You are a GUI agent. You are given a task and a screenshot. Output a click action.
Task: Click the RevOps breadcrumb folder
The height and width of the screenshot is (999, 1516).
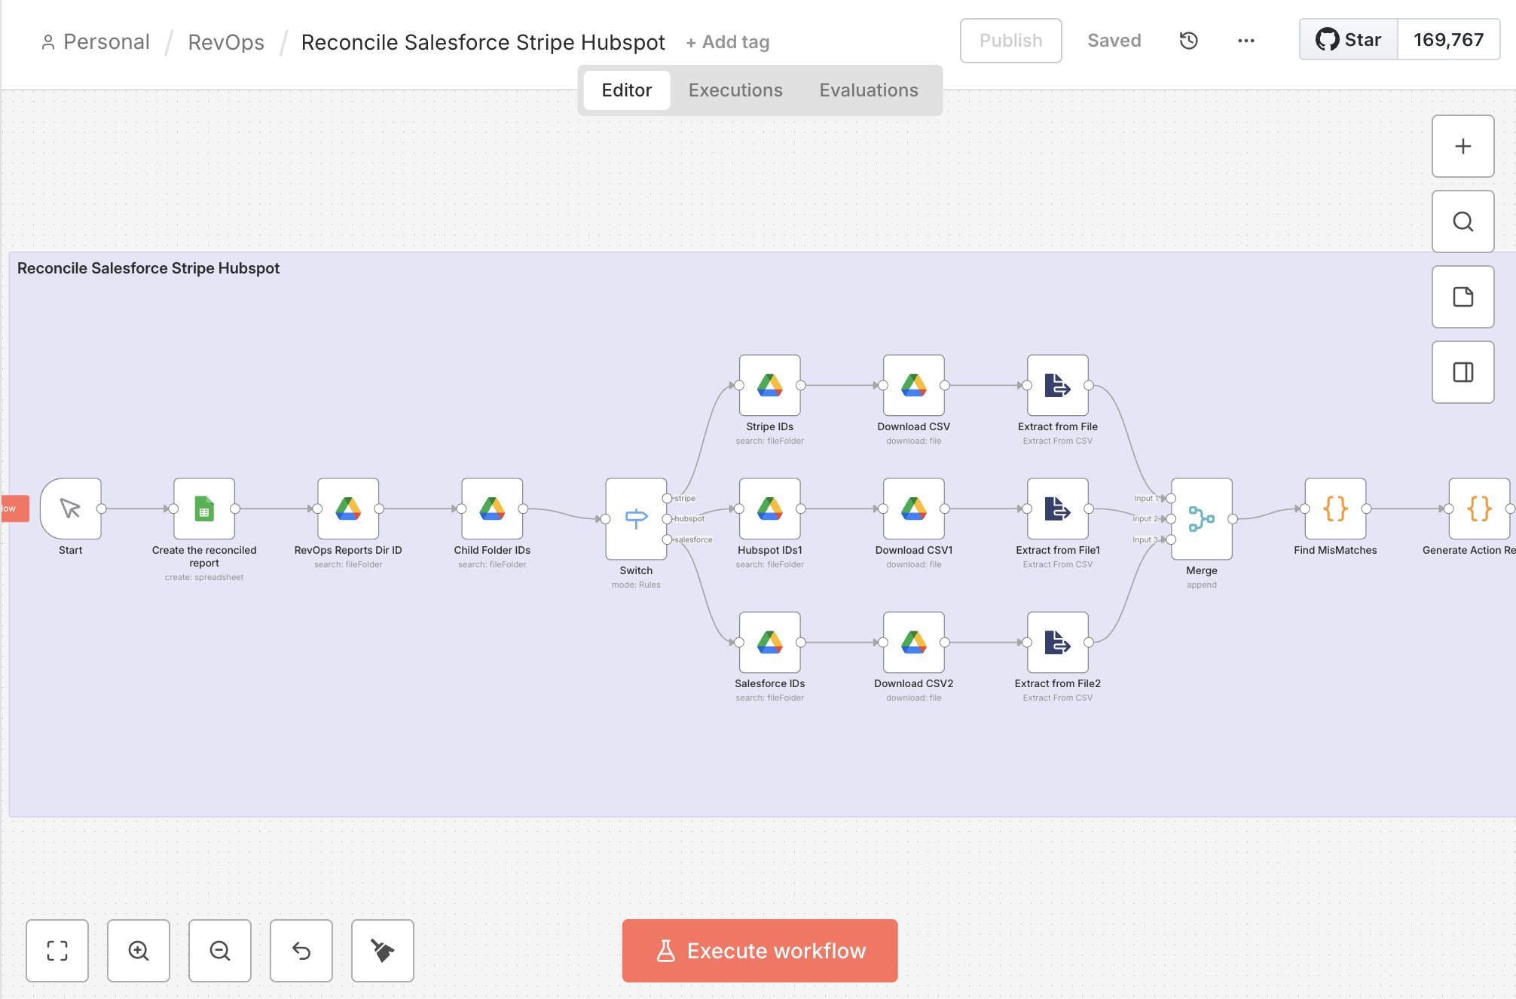point(226,42)
